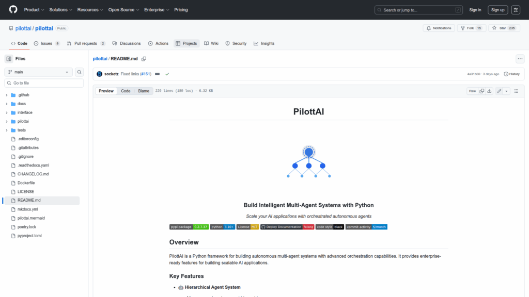Open the pyproject.toml file
Screen dimensions: 529x297
pyautogui.click(x=29, y=236)
